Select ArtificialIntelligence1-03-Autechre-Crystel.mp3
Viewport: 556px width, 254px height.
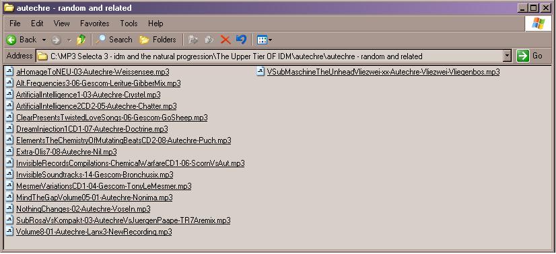88,95
